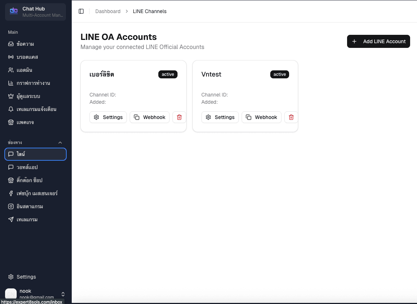Screen dimensions: 417x304
Task: Click the trash icon on the Vntest card
Action: tap(291, 117)
